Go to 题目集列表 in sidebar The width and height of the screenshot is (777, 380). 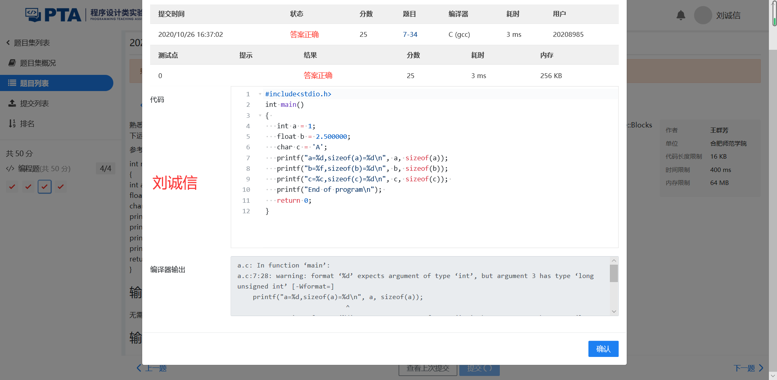tap(32, 42)
